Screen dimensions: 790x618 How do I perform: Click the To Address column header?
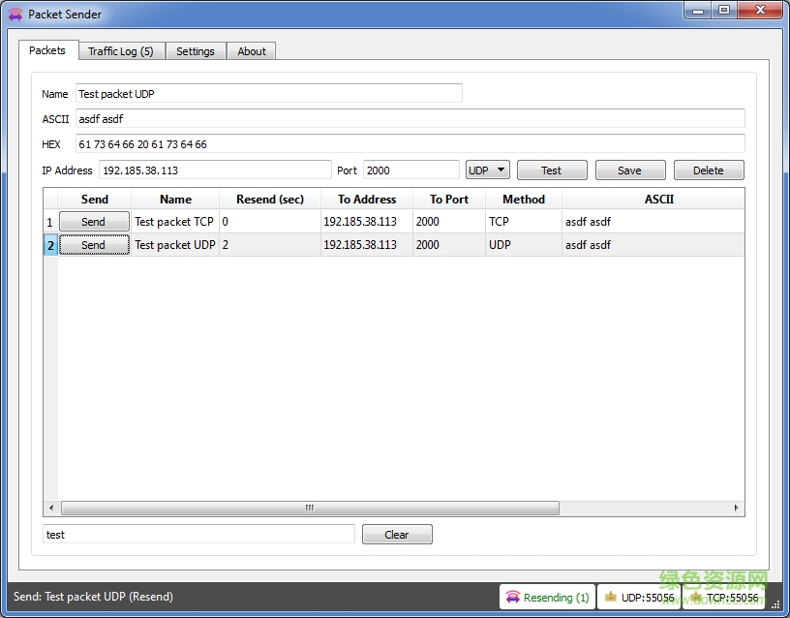click(367, 200)
